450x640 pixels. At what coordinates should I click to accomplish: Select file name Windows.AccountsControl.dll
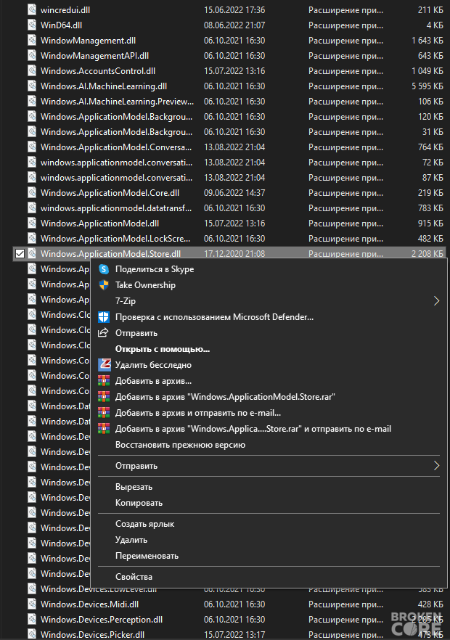point(98,70)
